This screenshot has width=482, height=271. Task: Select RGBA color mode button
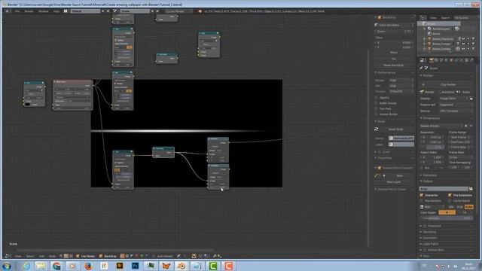click(468, 207)
